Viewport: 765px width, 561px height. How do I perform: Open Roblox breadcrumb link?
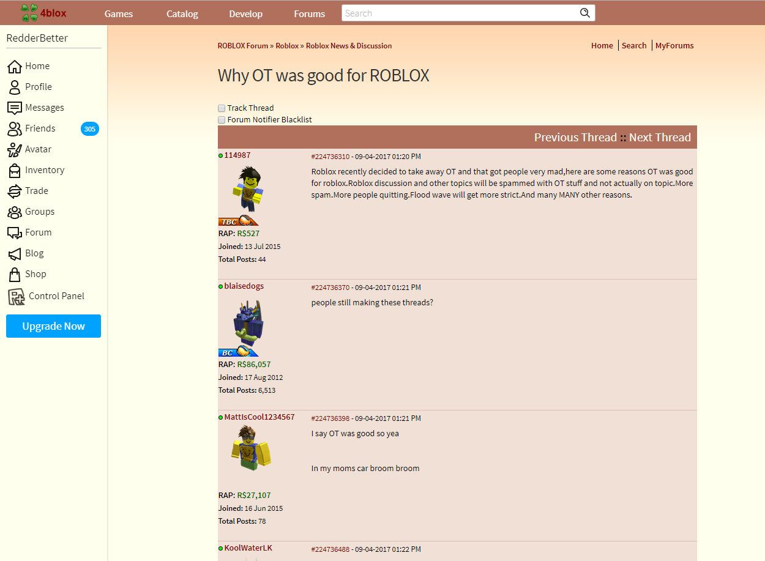click(x=287, y=46)
